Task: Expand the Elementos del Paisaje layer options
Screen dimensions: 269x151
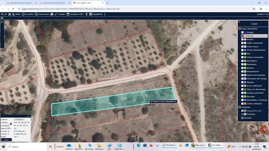Action: pos(245,78)
